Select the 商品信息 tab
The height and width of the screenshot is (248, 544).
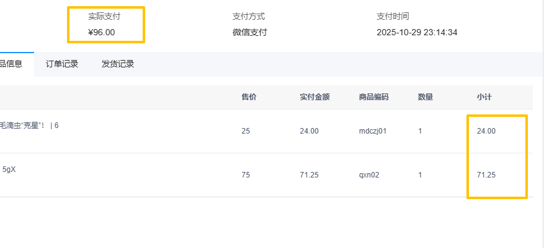tap(14, 64)
